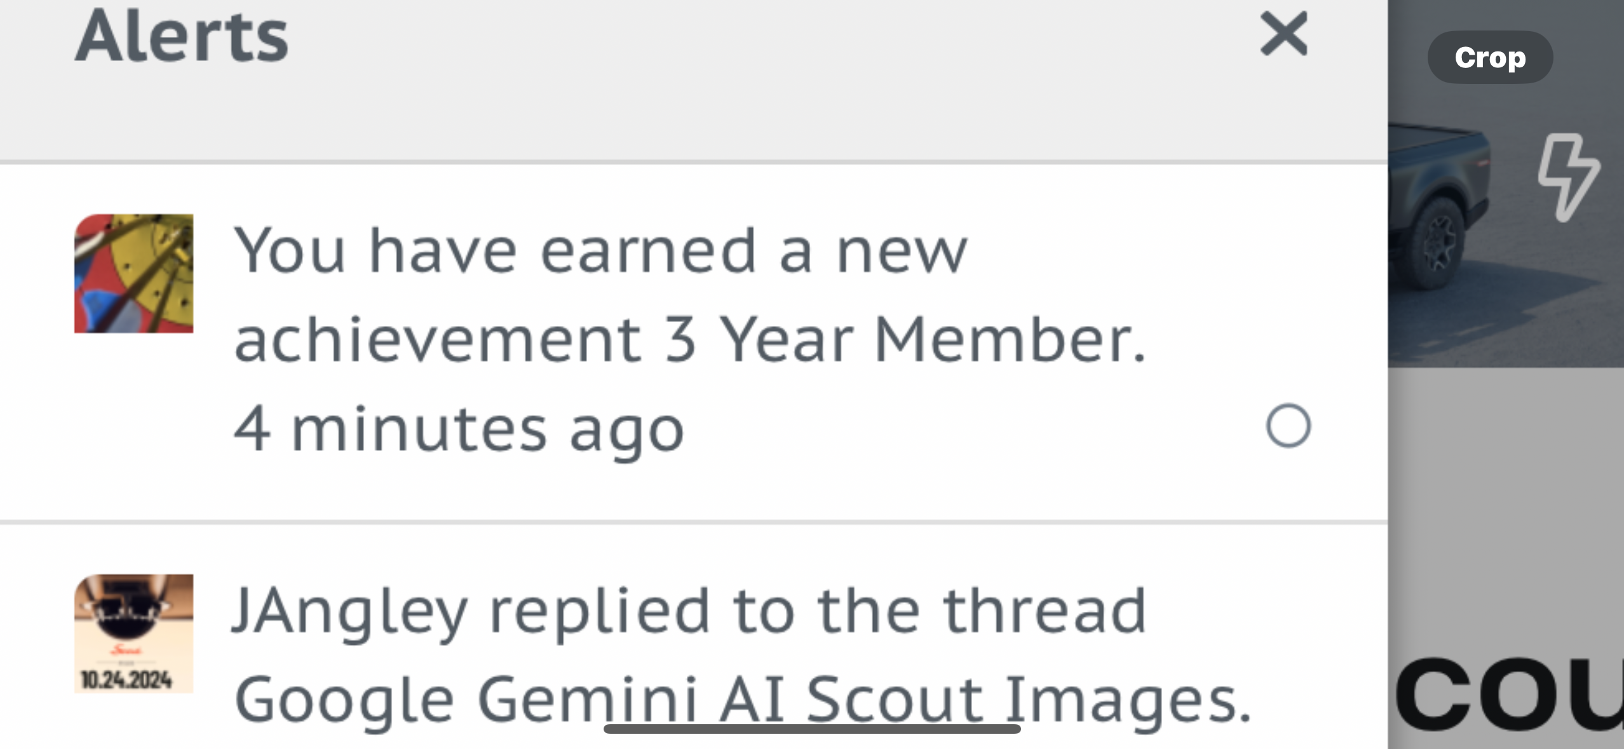Mark the 3 Year Member alert as read
The image size is (1624, 749).
pos(1288,426)
